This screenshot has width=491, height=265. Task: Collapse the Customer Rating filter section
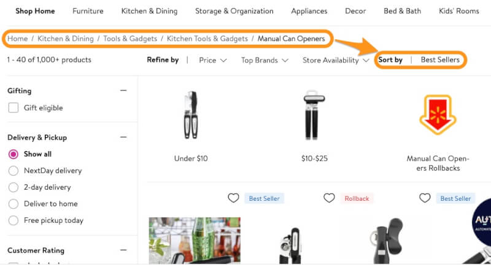(x=123, y=250)
